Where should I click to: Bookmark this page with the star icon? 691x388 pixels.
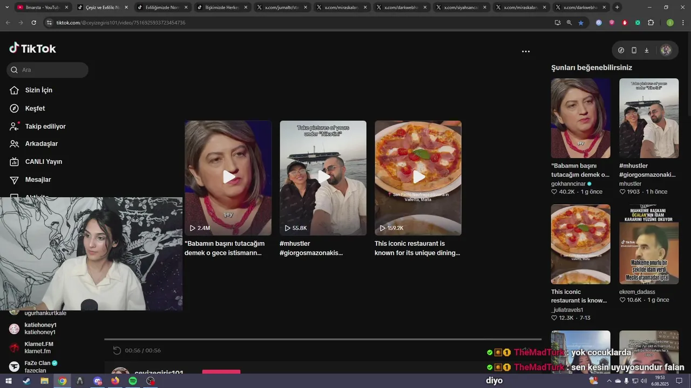(x=581, y=23)
